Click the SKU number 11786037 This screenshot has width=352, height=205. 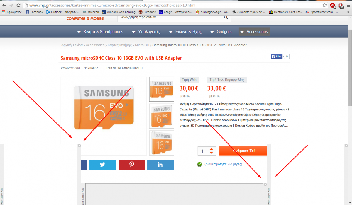pos(91,68)
